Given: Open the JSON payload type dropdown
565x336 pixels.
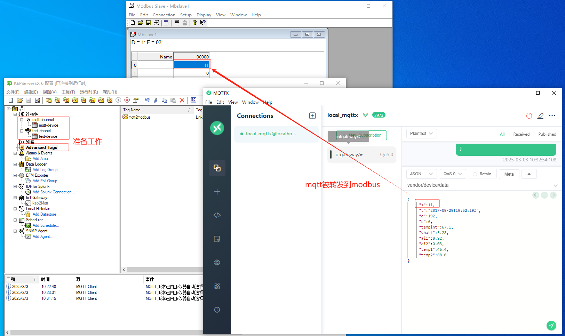Looking at the screenshot, I should (421, 174).
